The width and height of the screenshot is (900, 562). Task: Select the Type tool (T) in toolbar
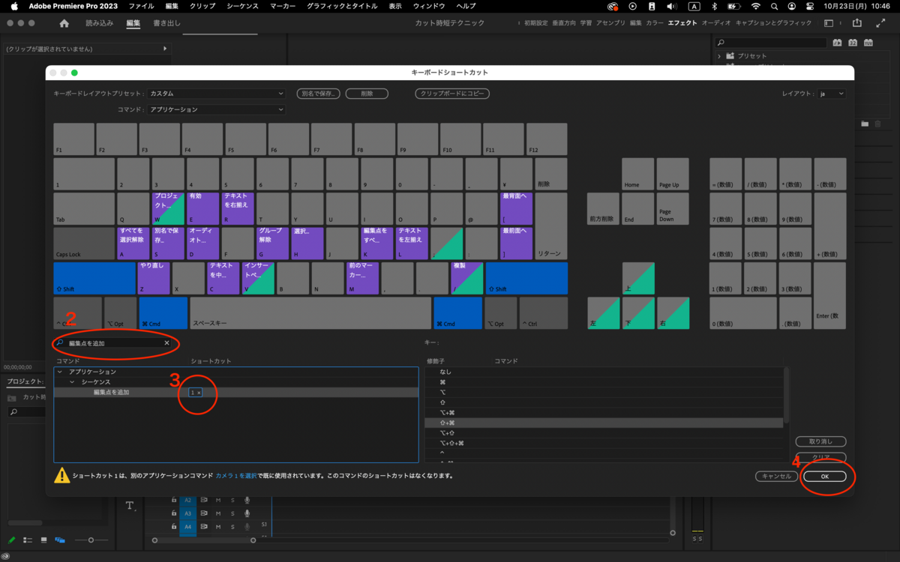130,506
